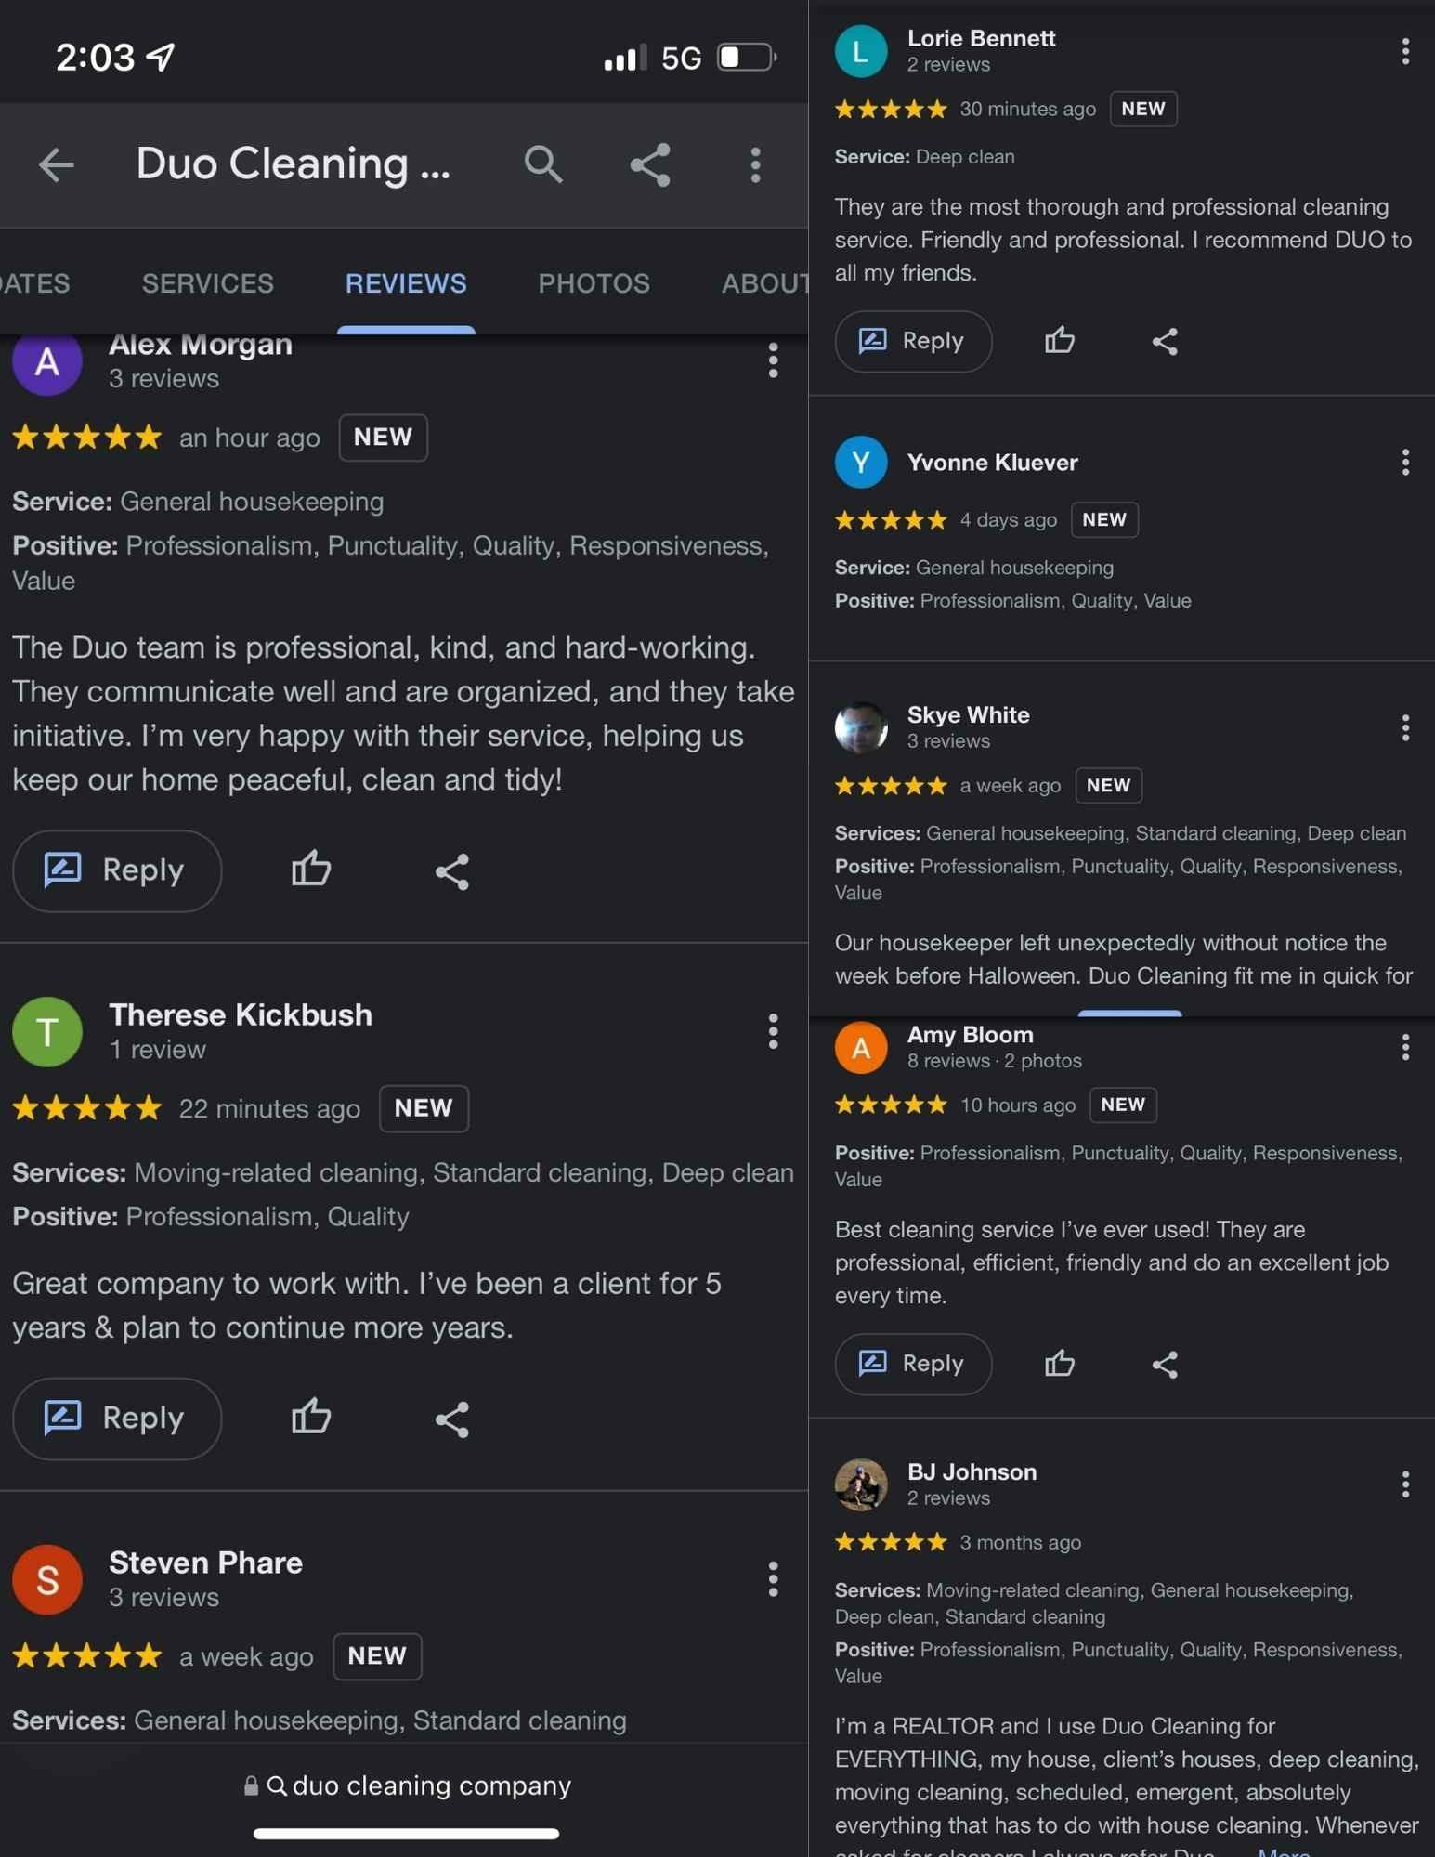Like Alex Morgan's review
Image resolution: width=1435 pixels, height=1857 pixels.
[310, 869]
